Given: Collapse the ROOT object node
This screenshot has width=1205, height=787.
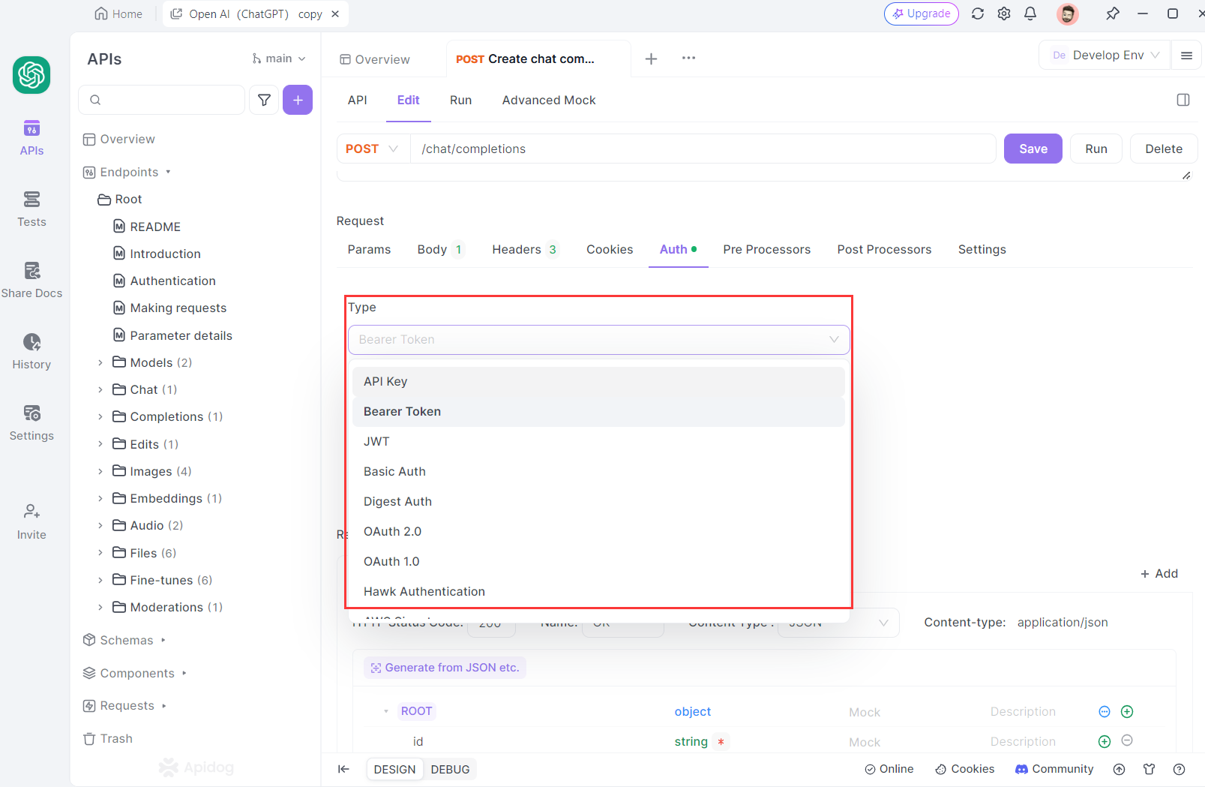Looking at the screenshot, I should [x=386, y=711].
